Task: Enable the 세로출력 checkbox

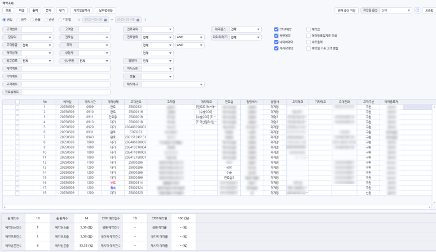Action: (x=309, y=42)
